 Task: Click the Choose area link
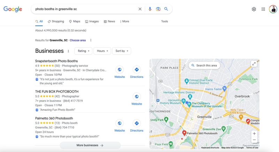(x=77, y=40)
